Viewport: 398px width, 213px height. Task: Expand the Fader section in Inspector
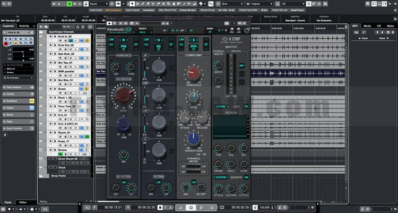[x=18, y=122]
